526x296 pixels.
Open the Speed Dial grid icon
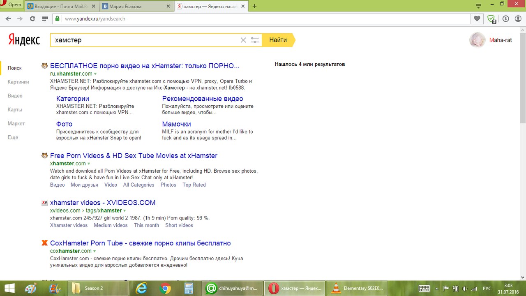coord(45,18)
